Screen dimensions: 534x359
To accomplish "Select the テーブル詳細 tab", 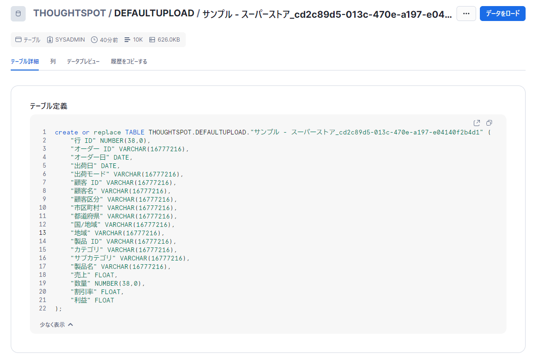I will [25, 62].
